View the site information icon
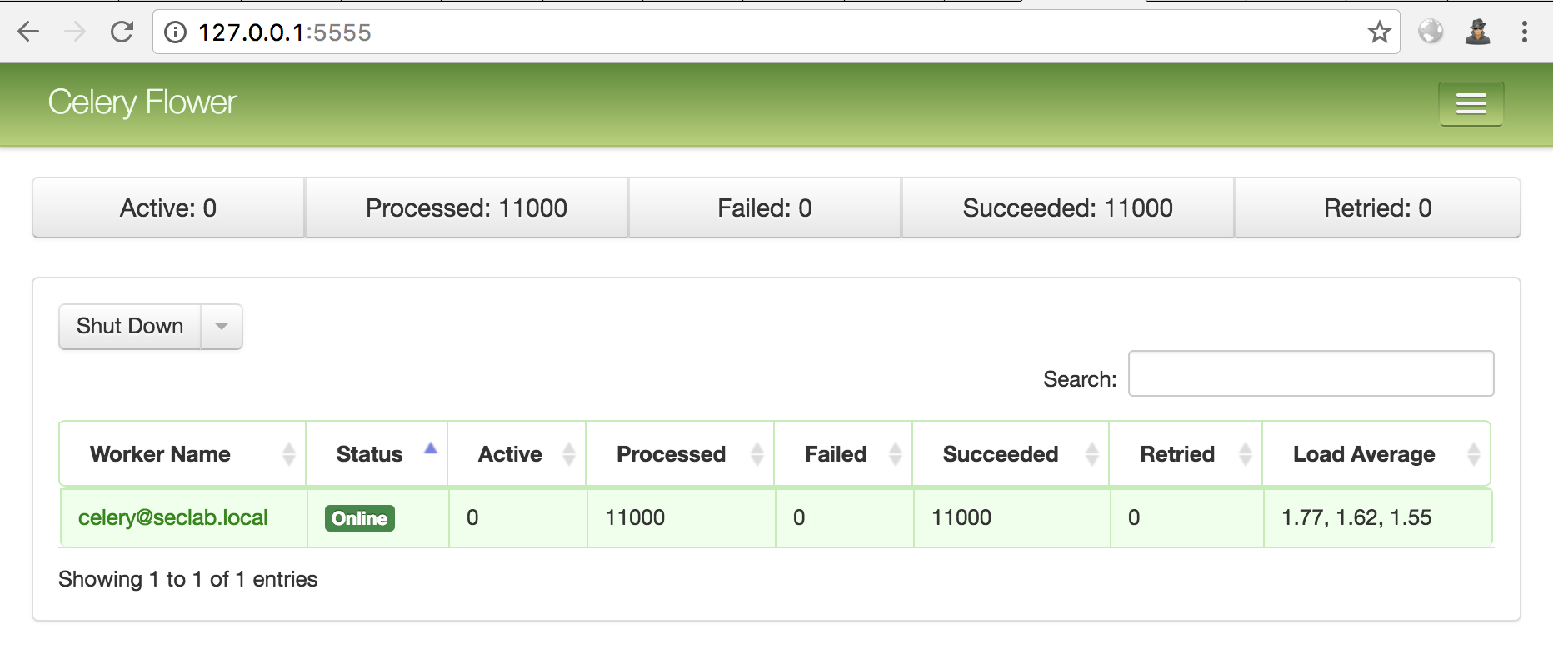Viewport: 1553px width, 670px height. 175,32
